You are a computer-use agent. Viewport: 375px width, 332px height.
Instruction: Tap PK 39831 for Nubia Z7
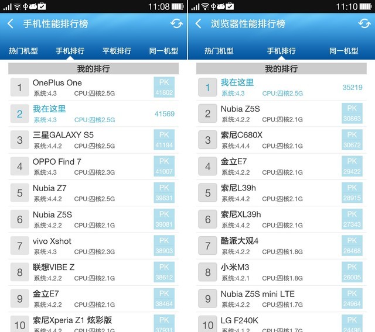[x=164, y=193]
